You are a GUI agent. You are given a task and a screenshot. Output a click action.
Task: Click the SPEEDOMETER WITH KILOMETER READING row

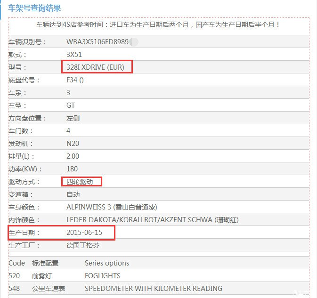tap(153, 289)
